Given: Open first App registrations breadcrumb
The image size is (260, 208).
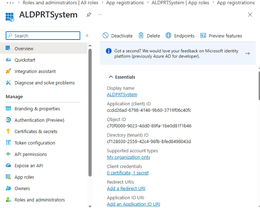Looking at the screenshot, I should 125,2.
